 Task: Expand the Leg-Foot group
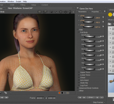tap(79, 86)
